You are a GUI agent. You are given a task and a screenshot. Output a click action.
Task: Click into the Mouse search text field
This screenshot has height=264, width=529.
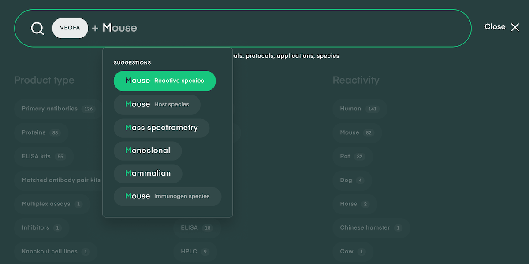tap(264, 28)
